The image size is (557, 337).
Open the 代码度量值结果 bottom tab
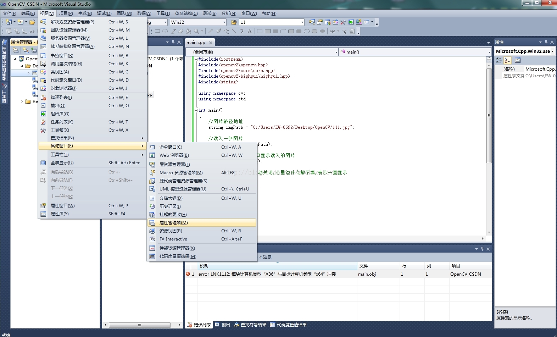(x=288, y=325)
